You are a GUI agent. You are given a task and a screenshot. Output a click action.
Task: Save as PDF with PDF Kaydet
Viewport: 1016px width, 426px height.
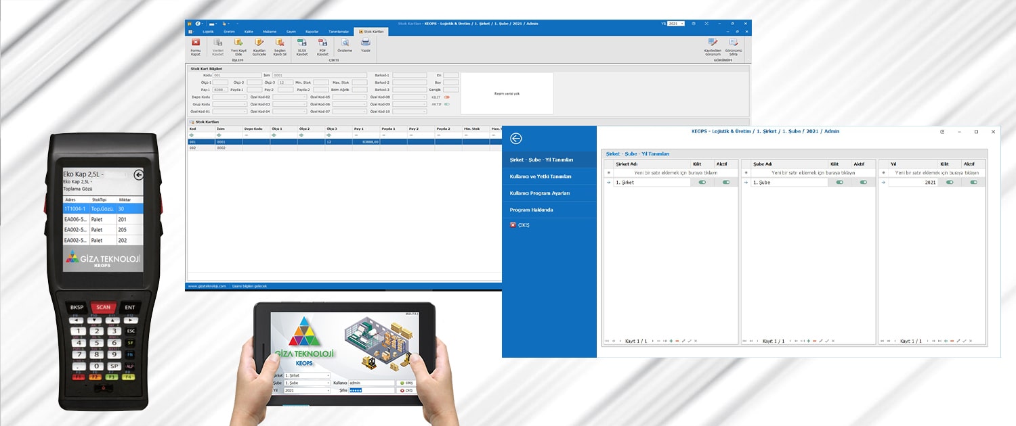[323, 43]
